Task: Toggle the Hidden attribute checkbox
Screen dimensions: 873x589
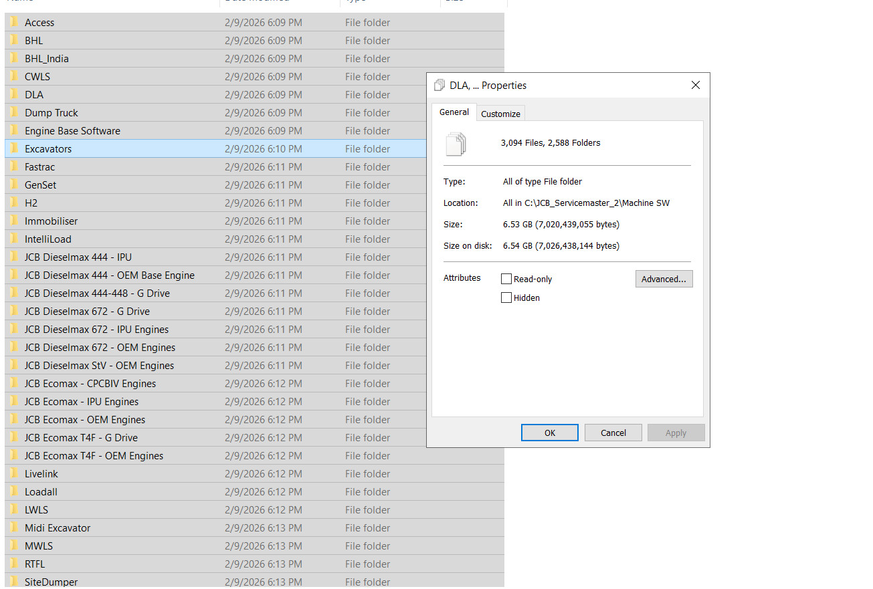Action: click(x=506, y=298)
